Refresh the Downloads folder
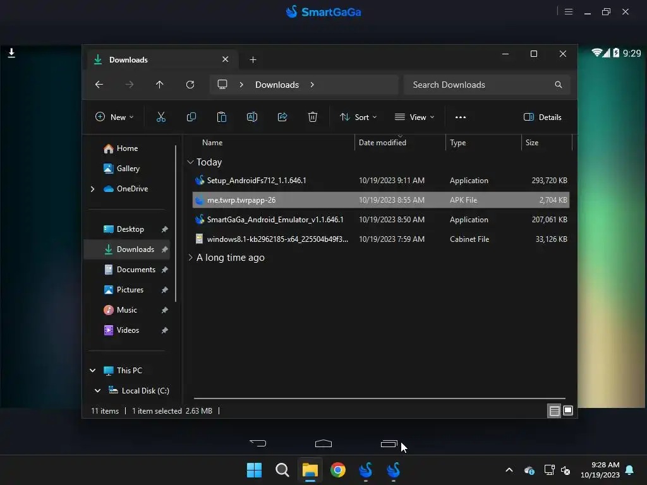 (x=190, y=85)
